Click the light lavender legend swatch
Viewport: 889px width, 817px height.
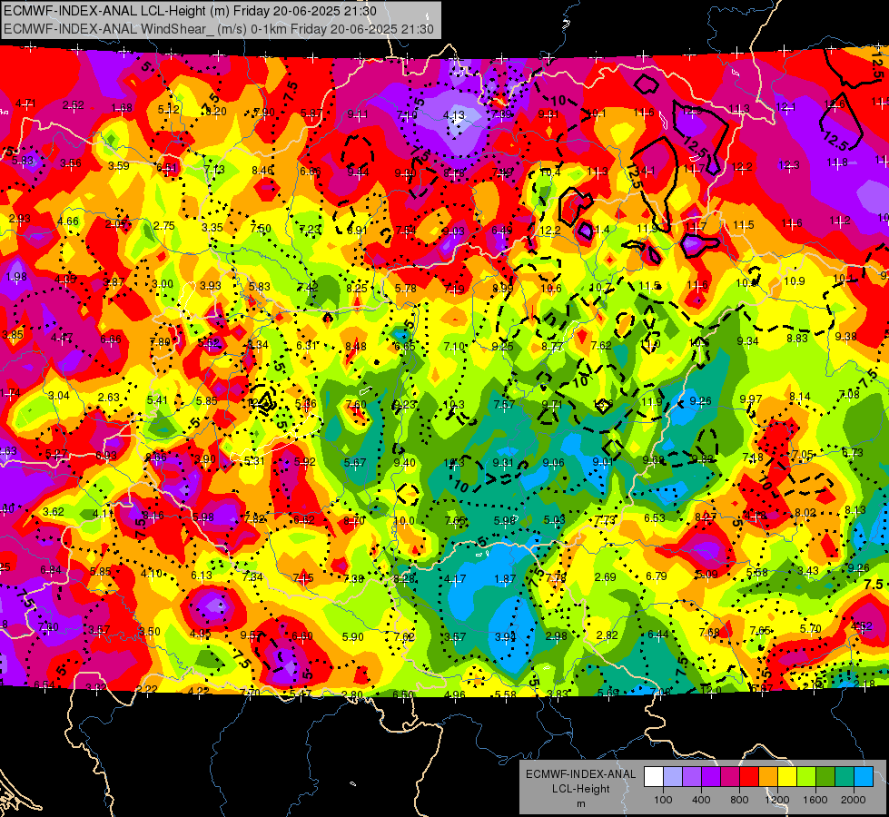(x=673, y=777)
